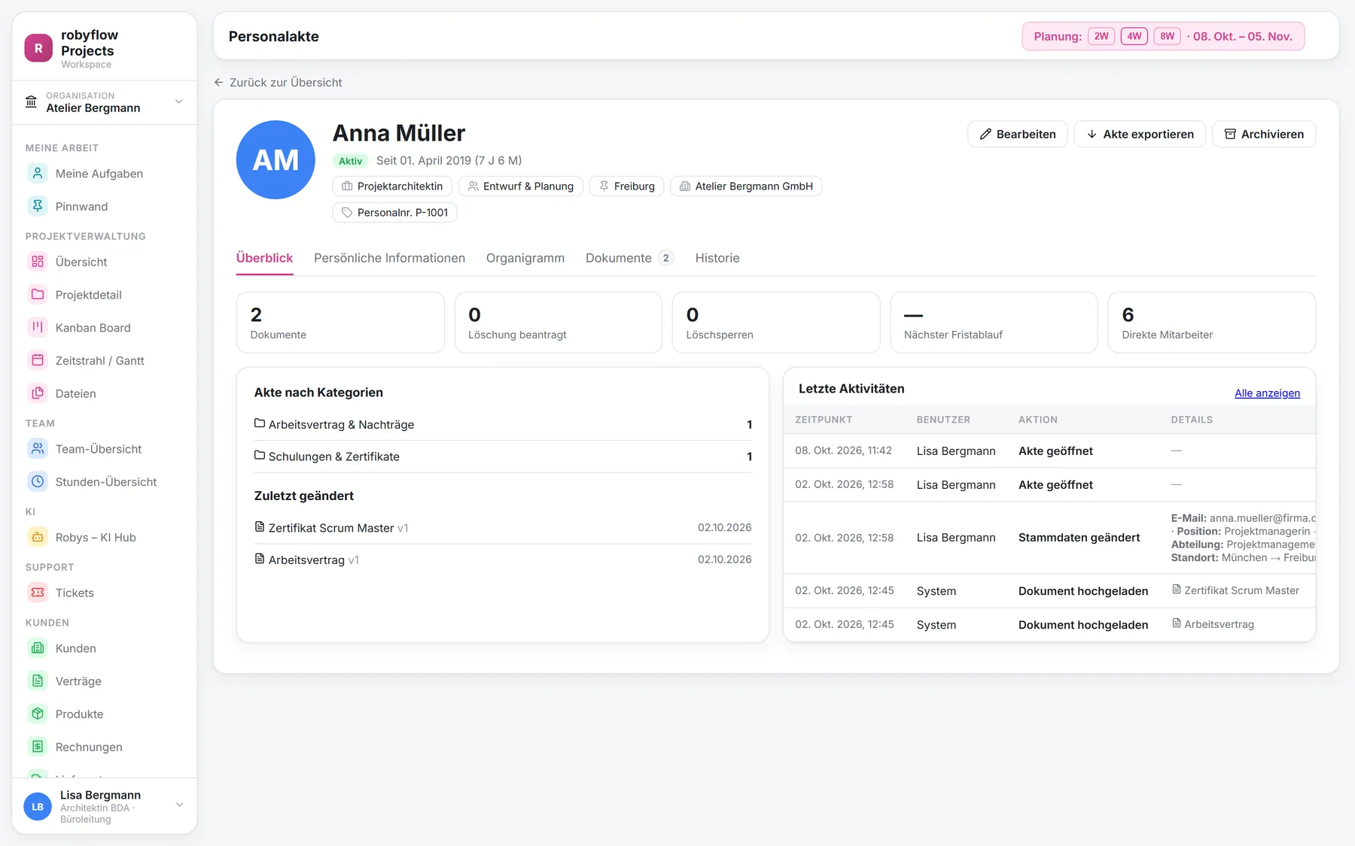1355x846 pixels.
Task: Click the Produkte box icon
Action: [38, 714]
